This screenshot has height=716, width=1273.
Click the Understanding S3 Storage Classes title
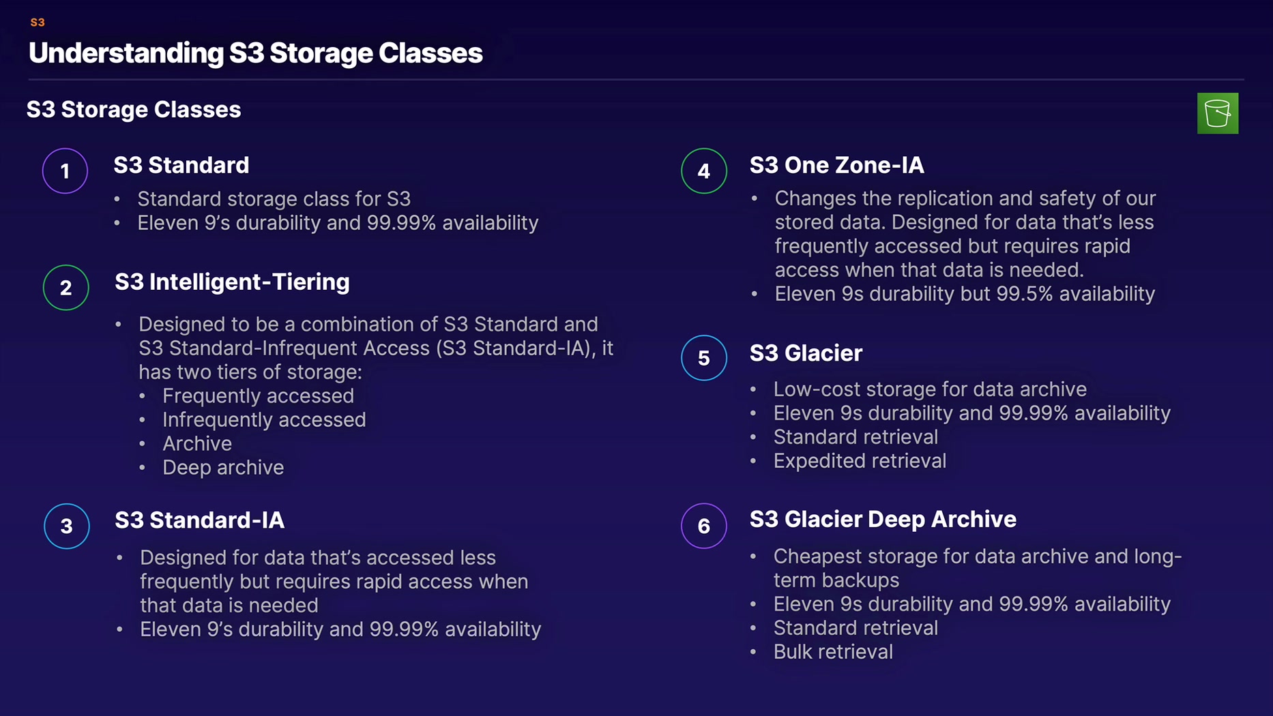point(255,53)
